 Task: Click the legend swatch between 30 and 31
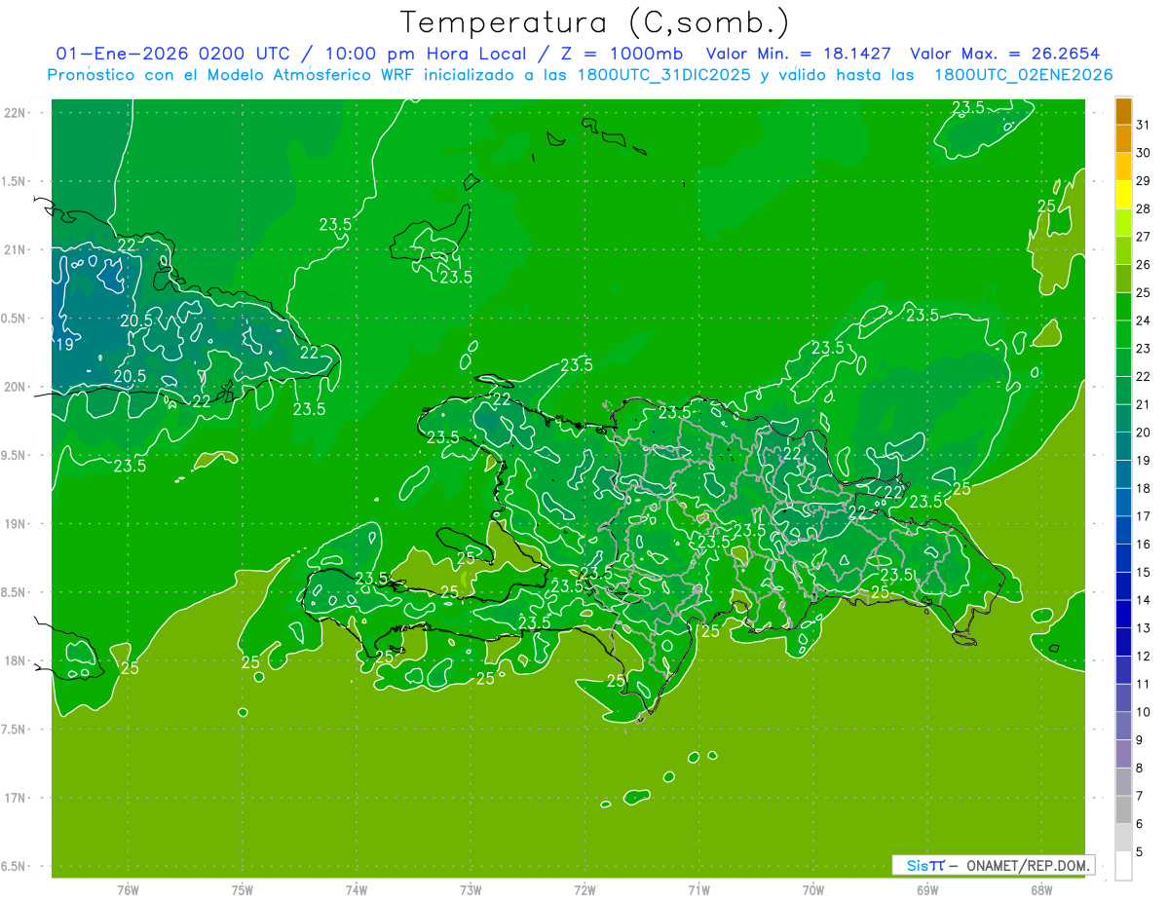coord(1123,138)
